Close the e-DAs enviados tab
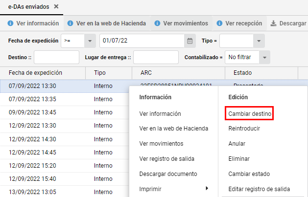The width and height of the screenshot is (308, 197). (x=56, y=6)
